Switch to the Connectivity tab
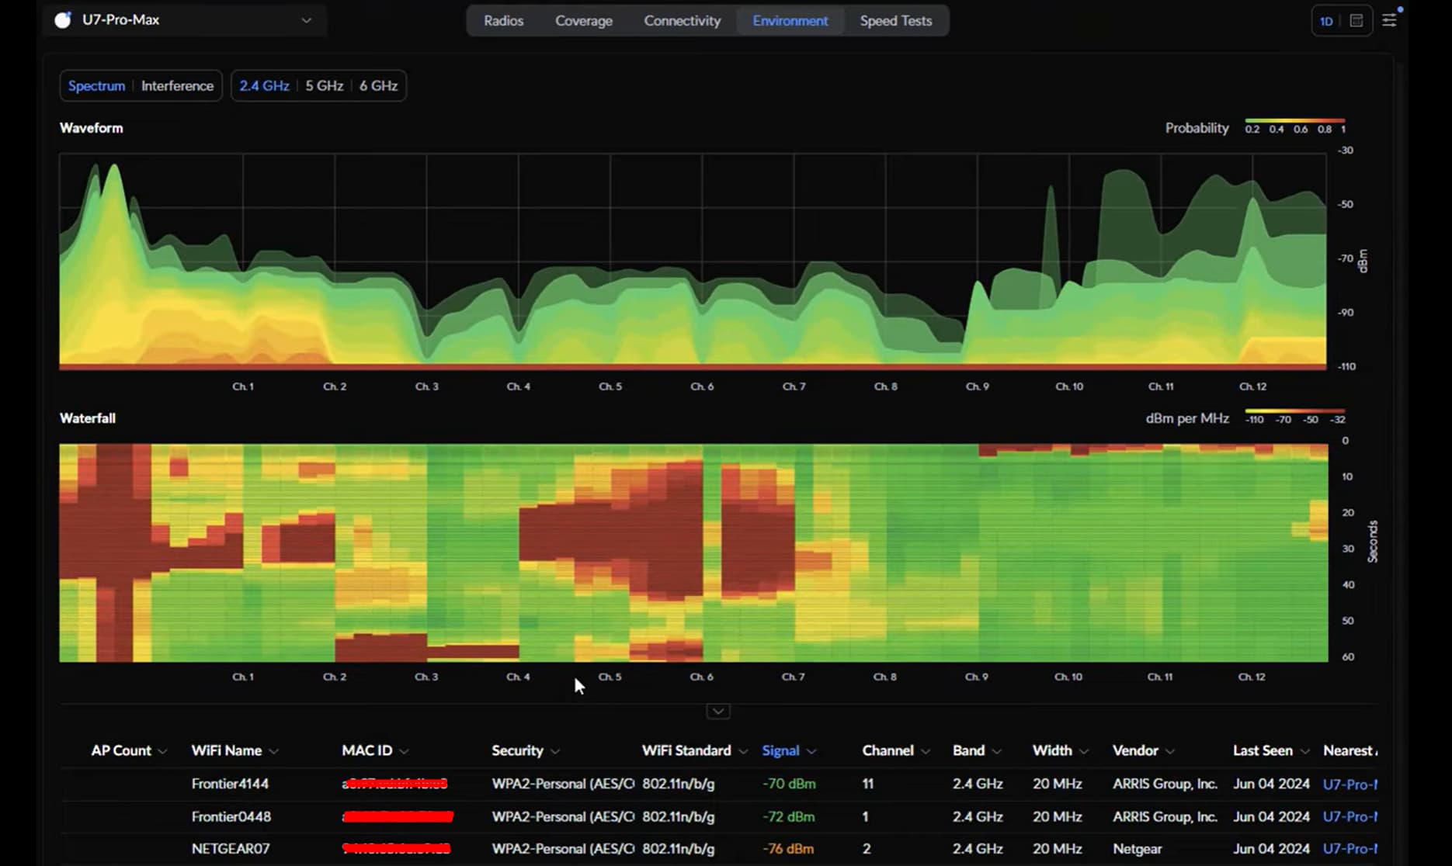Screen dimensions: 1452x866 pos(682,20)
